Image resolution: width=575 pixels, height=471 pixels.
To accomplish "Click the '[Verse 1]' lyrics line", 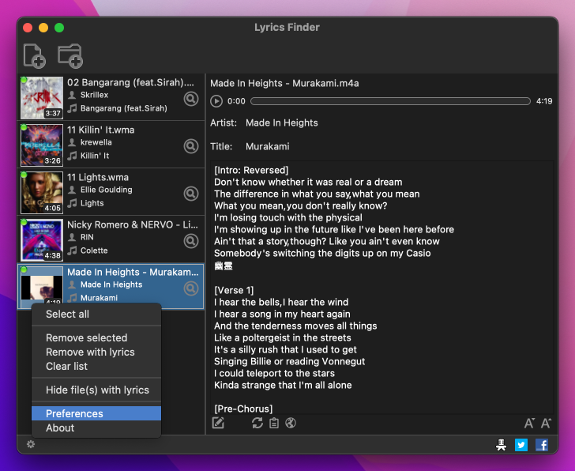I will pyautogui.click(x=234, y=290).
